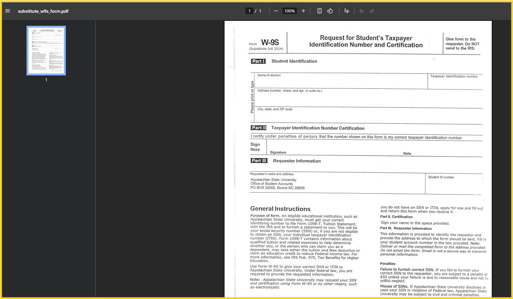The image size is (513, 299).
Task: Click the 'Requester Information' heading
Action: point(297,161)
